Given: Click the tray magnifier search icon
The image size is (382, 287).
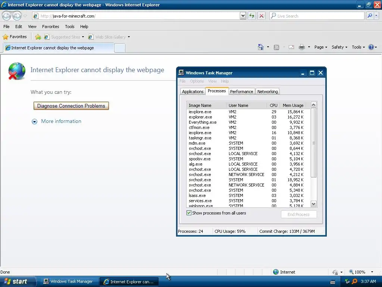Looking at the screenshot, I should coord(355,281).
